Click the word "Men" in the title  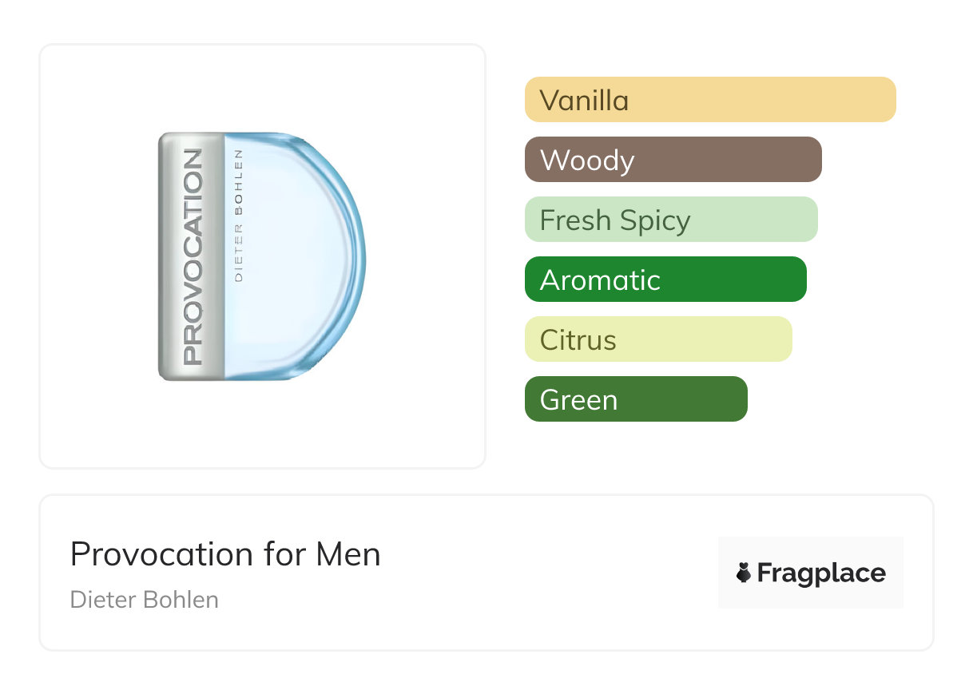point(348,554)
